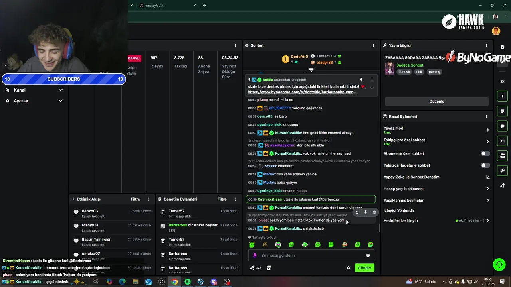Toggle Yalnızca ifadelerle sohbet switch
Viewport: 511px width, 287px height.
[x=485, y=165]
